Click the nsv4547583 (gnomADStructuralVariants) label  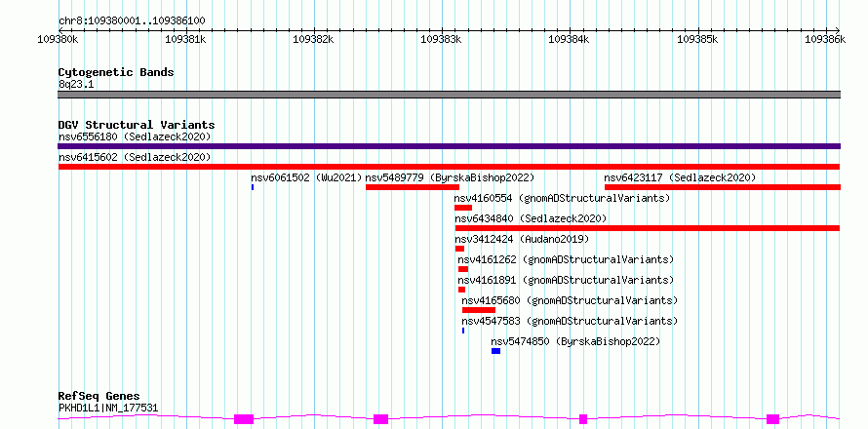(x=570, y=321)
